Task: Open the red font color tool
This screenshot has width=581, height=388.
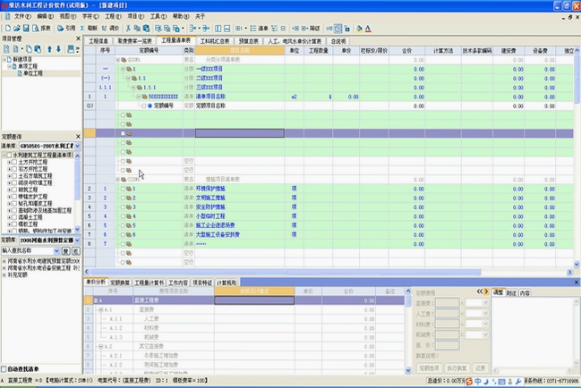Action: (368, 28)
